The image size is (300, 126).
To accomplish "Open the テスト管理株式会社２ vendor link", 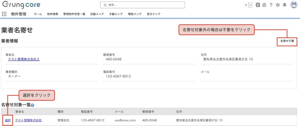I will click(x=24, y=59).
